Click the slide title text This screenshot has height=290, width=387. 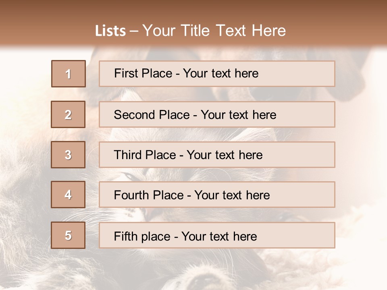(191, 31)
